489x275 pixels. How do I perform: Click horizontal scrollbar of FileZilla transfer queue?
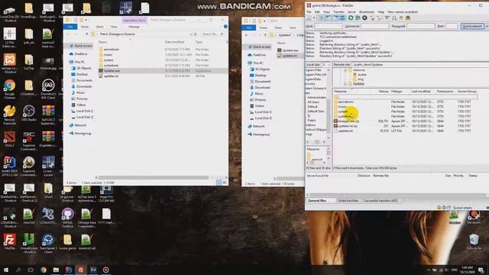pos(396,196)
